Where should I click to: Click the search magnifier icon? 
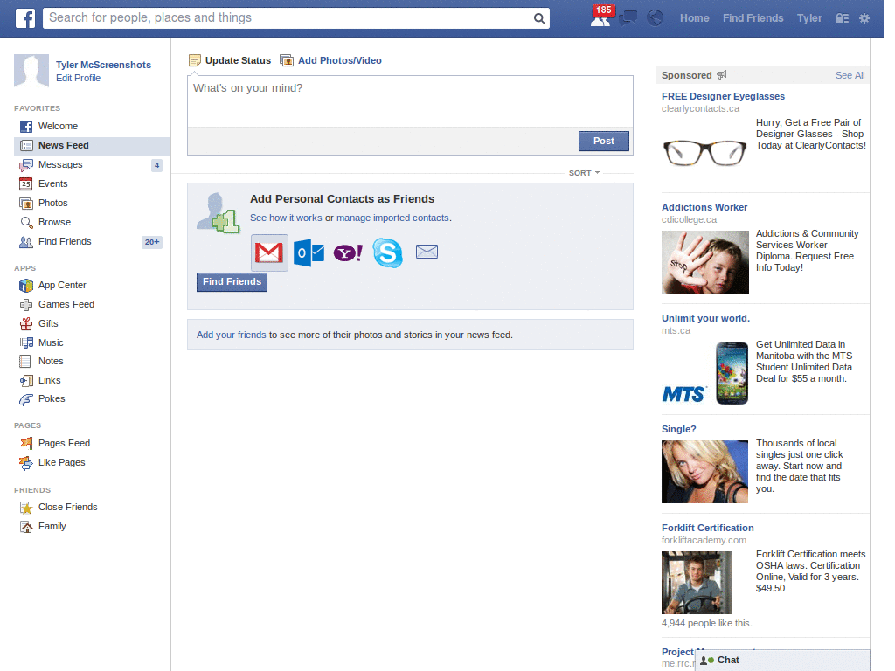pos(538,18)
